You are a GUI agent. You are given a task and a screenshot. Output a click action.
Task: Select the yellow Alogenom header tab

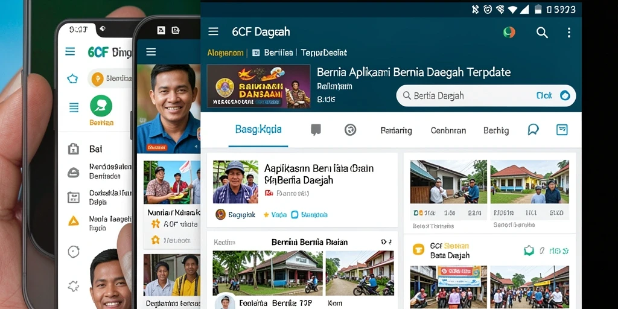coord(225,53)
